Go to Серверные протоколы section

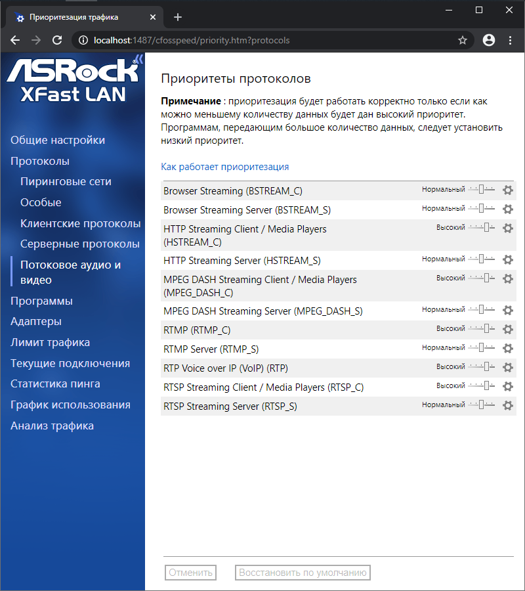(x=80, y=244)
